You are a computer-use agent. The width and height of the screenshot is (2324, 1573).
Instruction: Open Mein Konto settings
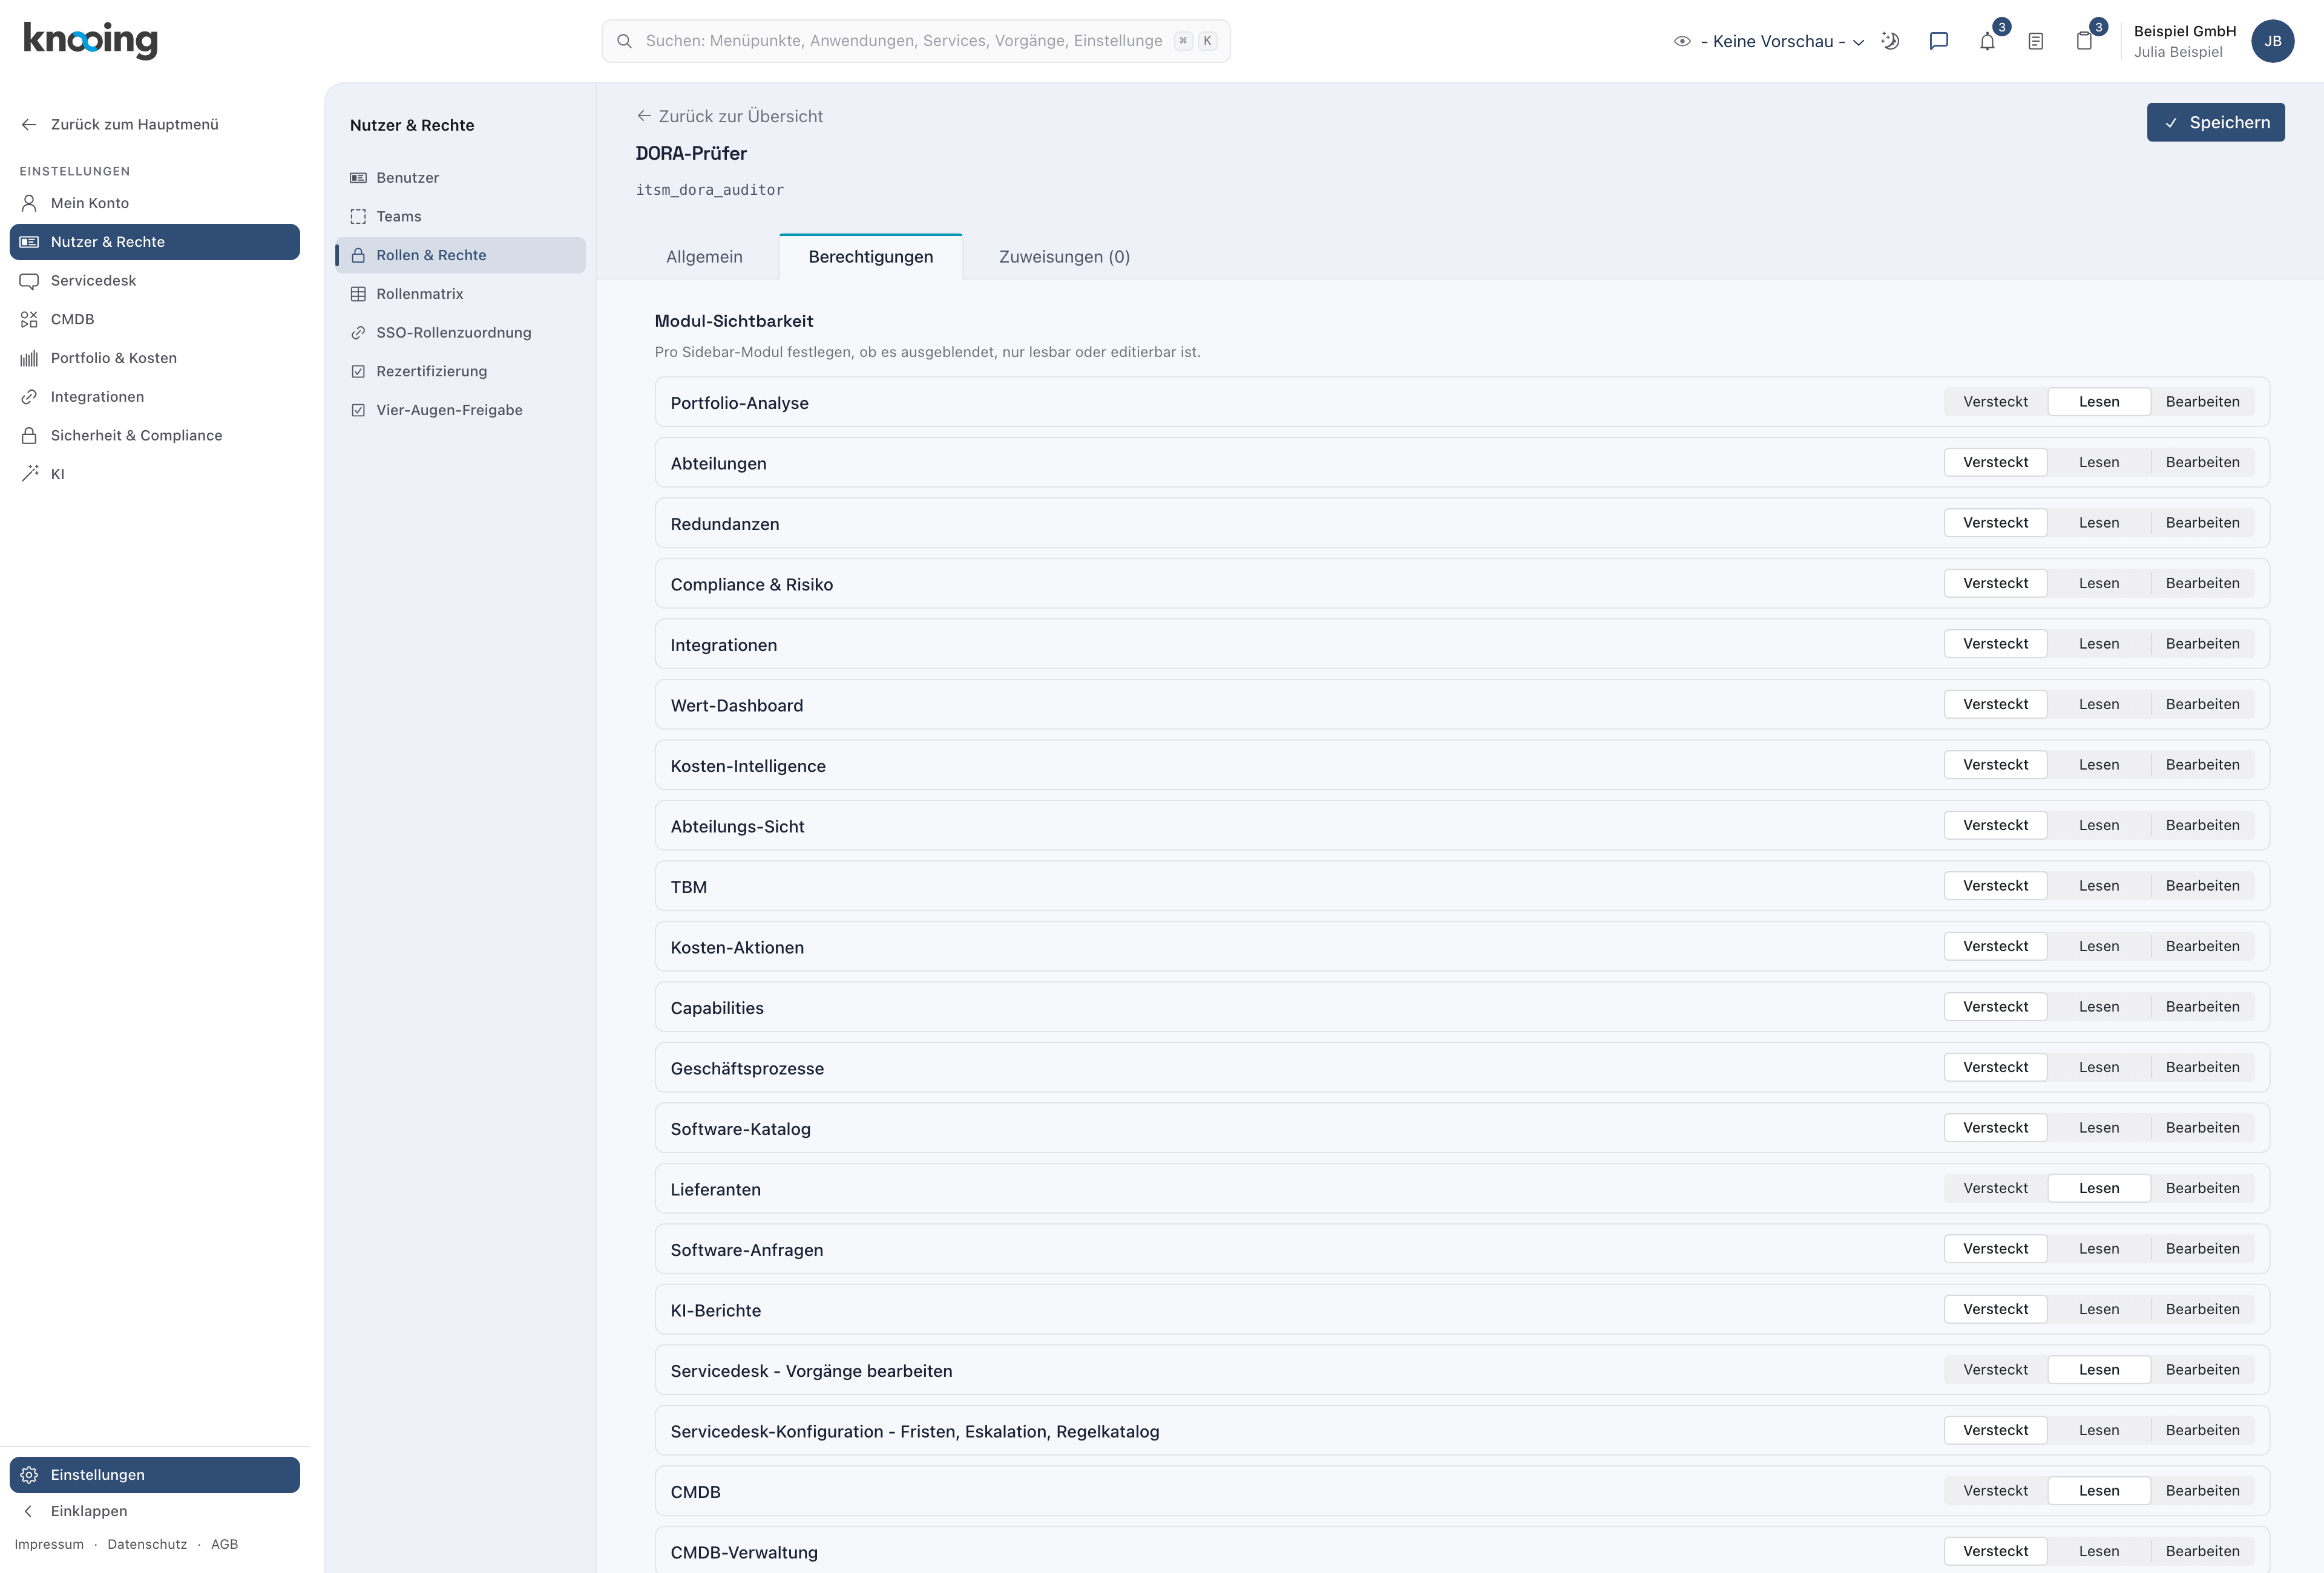155,203
